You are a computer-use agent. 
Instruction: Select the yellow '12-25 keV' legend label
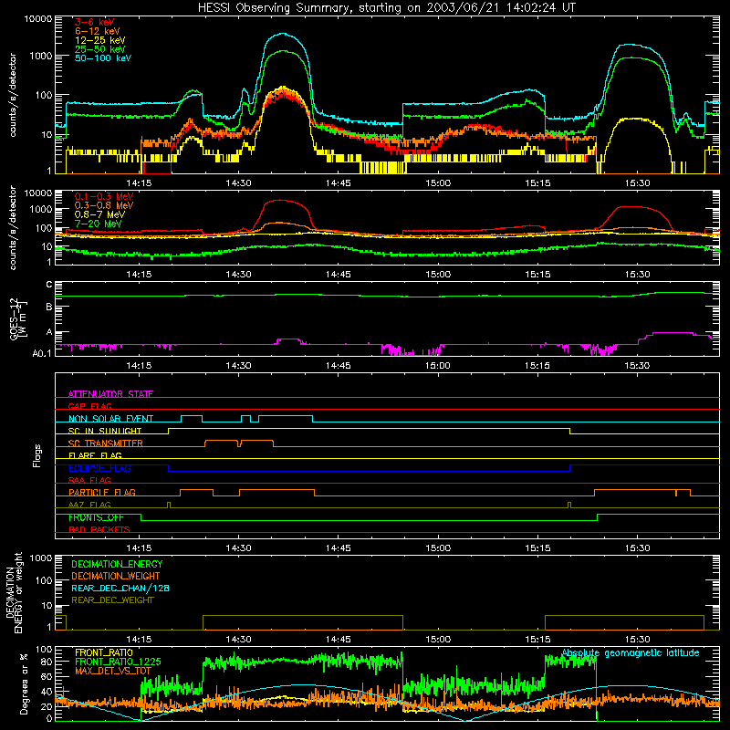click(100, 40)
